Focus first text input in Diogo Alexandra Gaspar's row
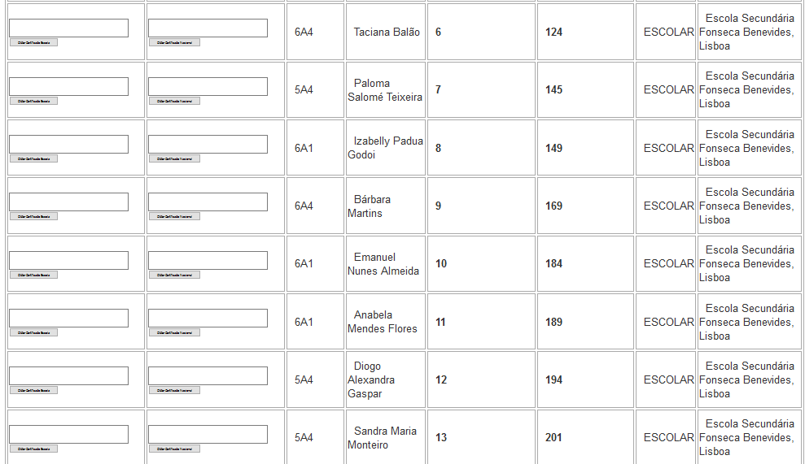This screenshot has height=464, width=805. point(68,375)
